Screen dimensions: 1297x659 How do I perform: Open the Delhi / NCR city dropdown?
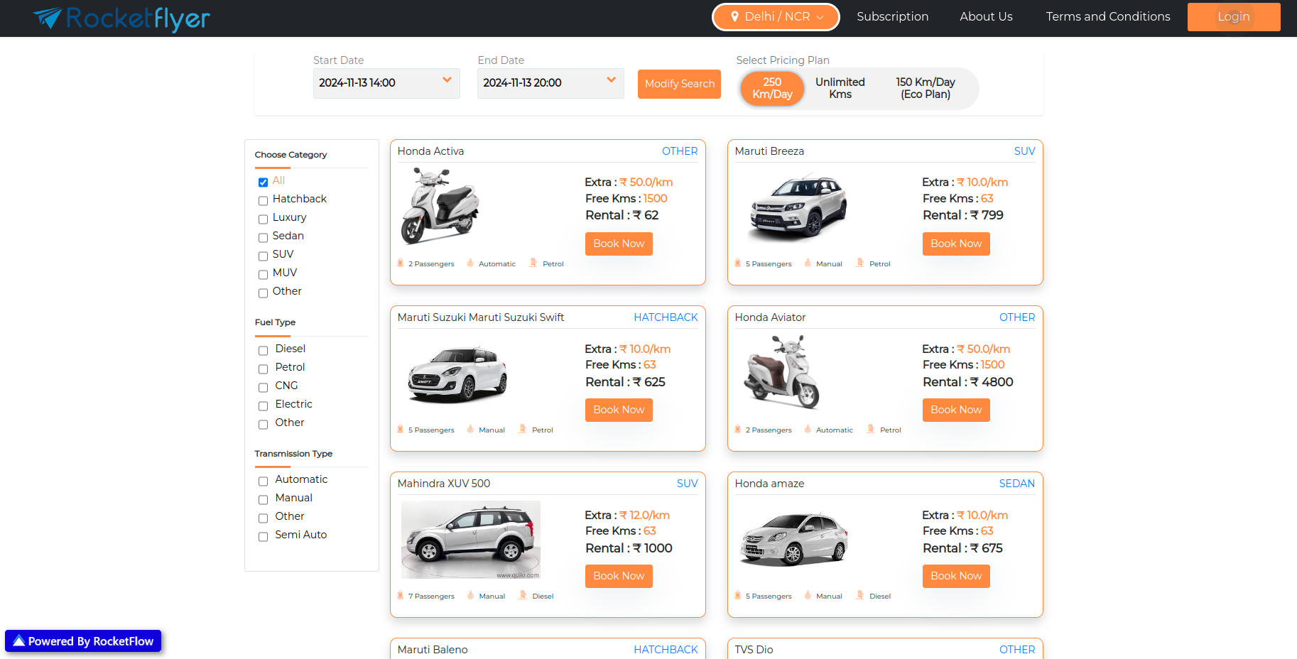pos(776,17)
